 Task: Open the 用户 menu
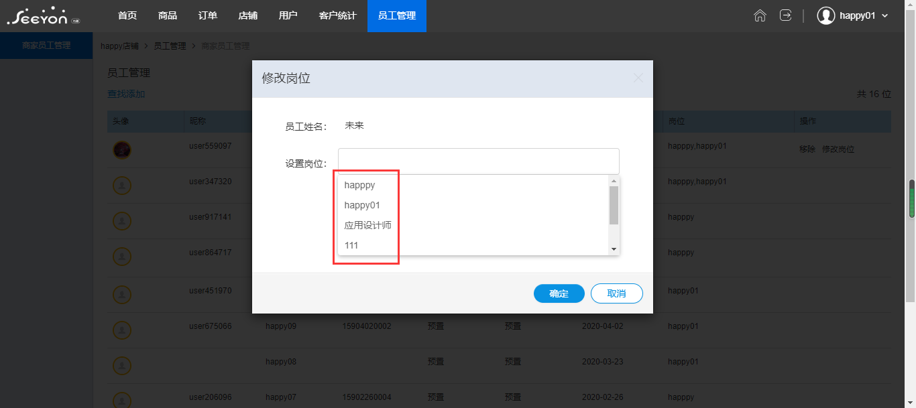click(288, 15)
